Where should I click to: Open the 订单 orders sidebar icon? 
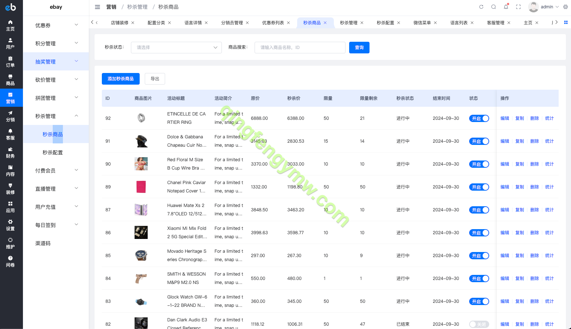[11, 62]
